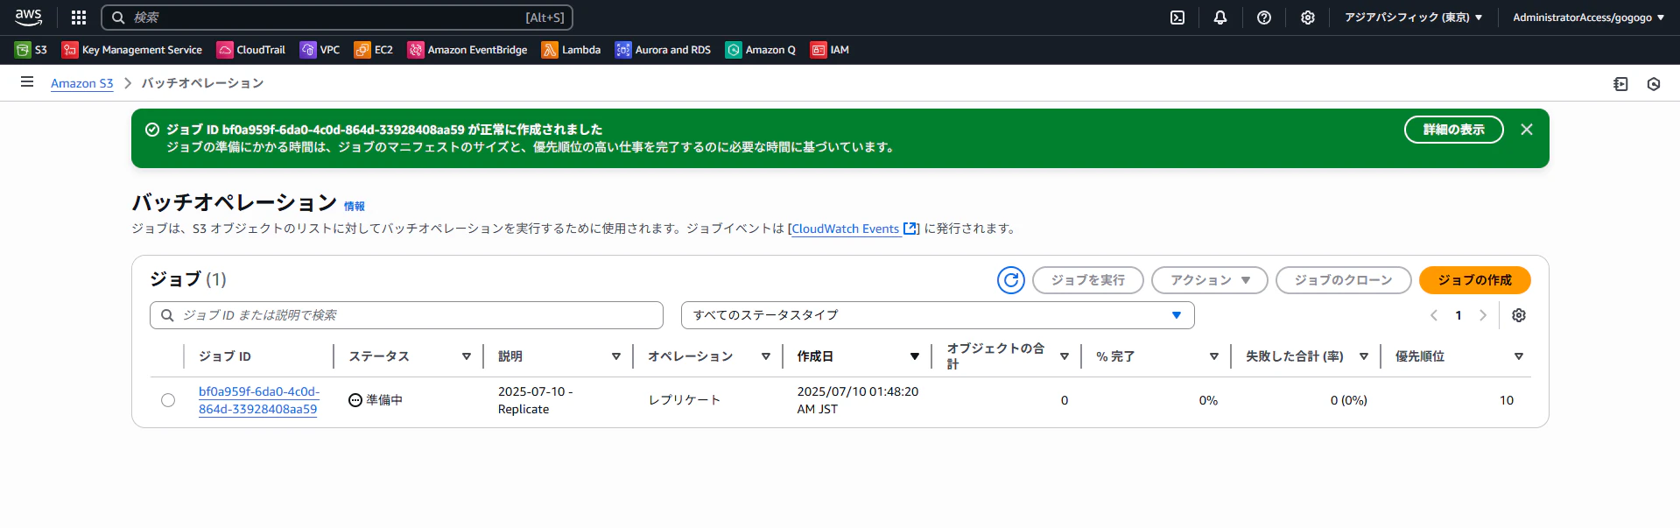1680x528 pixels.
Task: Open Key Management Service shortcut
Action: [x=132, y=50]
